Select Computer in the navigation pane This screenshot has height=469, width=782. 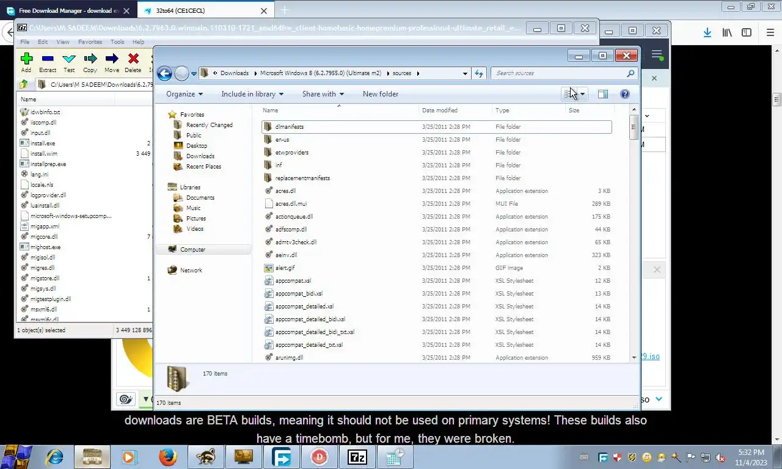click(204, 250)
